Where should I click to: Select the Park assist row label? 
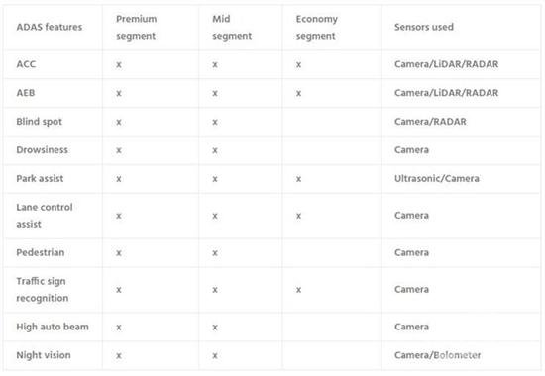[40, 178]
